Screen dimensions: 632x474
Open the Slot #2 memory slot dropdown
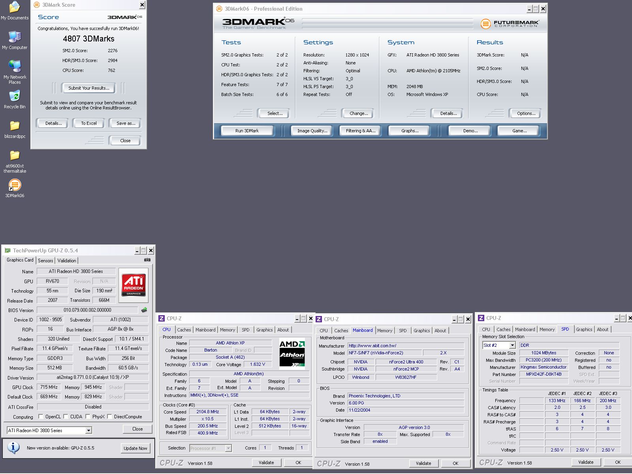pyautogui.click(x=512, y=345)
